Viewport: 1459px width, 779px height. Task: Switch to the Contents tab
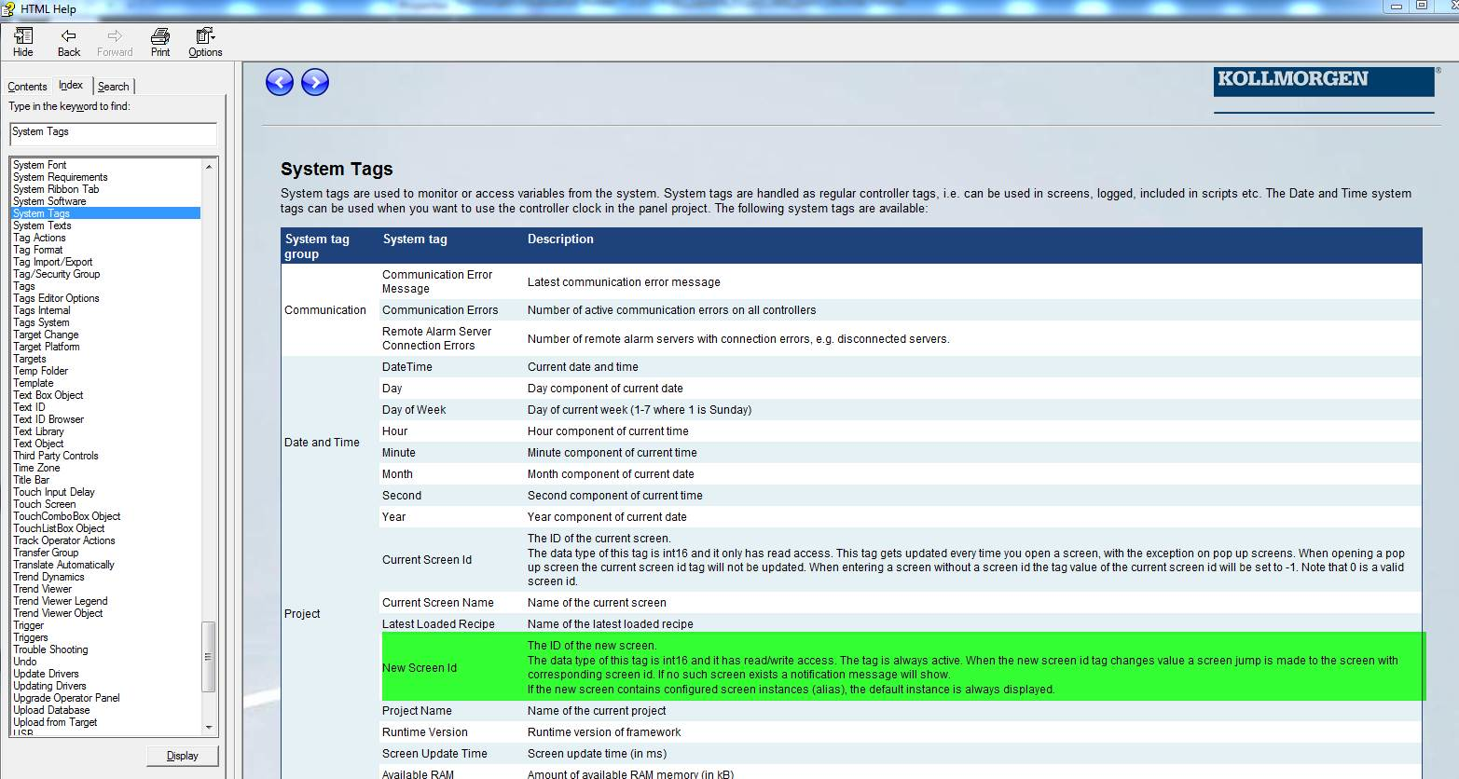(27, 87)
